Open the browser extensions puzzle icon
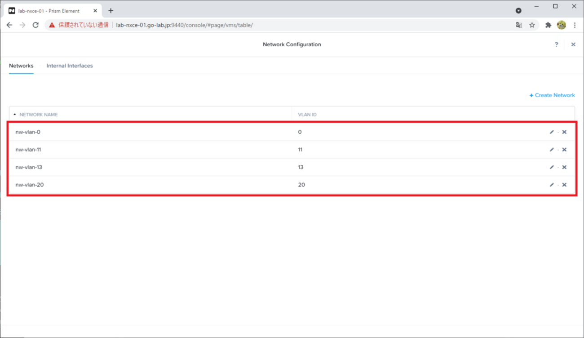Screen dimensions: 584x338 point(548,25)
